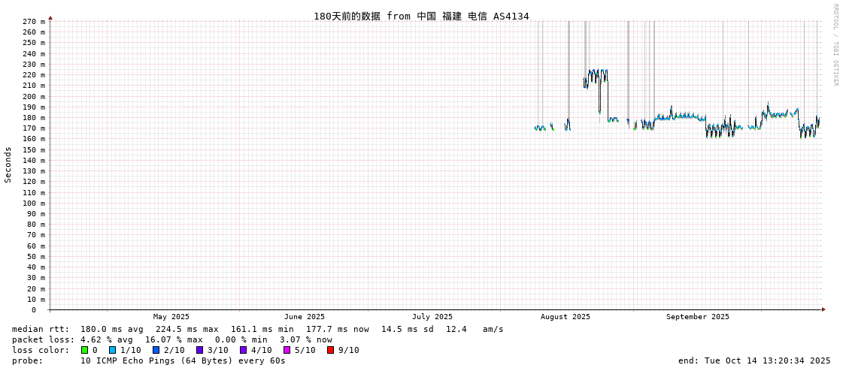The width and height of the screenshot is (843, 371).
Task: Click the packet loss statistics line
Action: (x=171, y=339)
